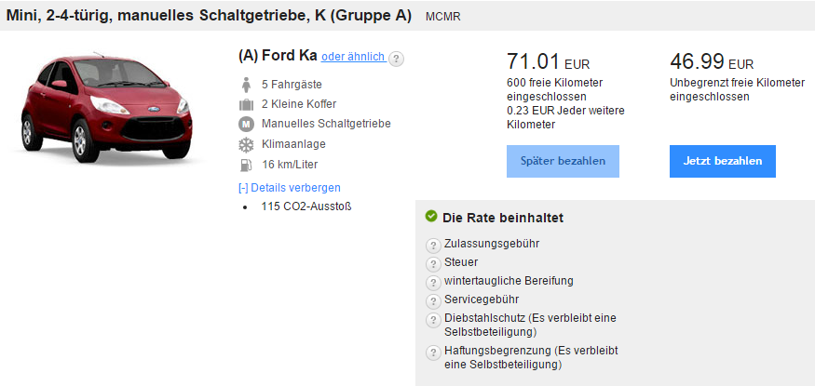The width and height of the screenshot is (815, 386).
Task: Collapse details via 'Details verbergen'
Action: pyautogui.click(x=290, y=187)
